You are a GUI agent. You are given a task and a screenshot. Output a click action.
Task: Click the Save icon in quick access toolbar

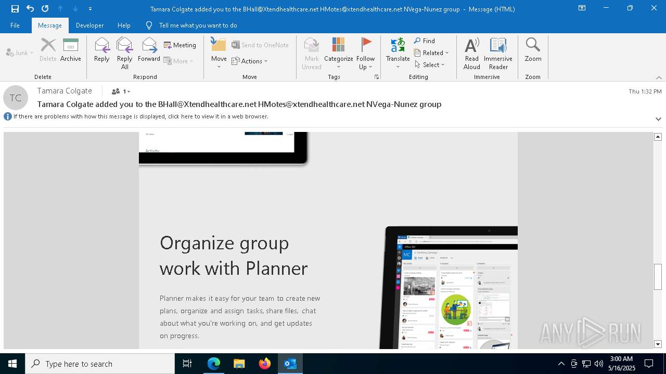(15, 8)
